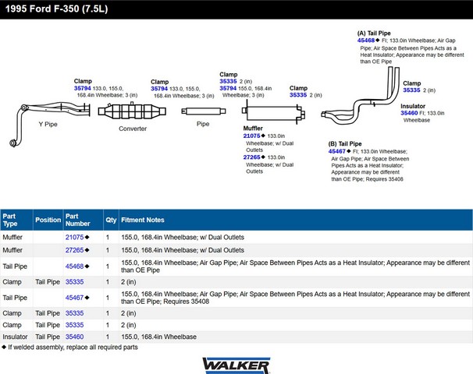Open part 35794 above the Y Pipe clamp
Image resolution: width=473 pixels, height=374 pixels.
tap(83, 89)
